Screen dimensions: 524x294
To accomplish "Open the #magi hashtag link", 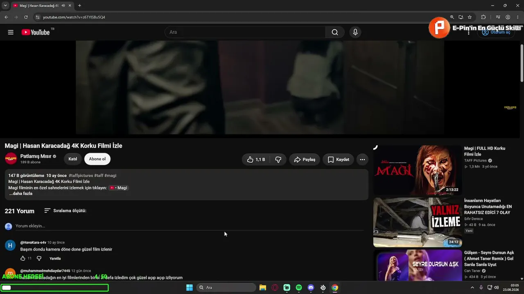I will coord(111,176).
